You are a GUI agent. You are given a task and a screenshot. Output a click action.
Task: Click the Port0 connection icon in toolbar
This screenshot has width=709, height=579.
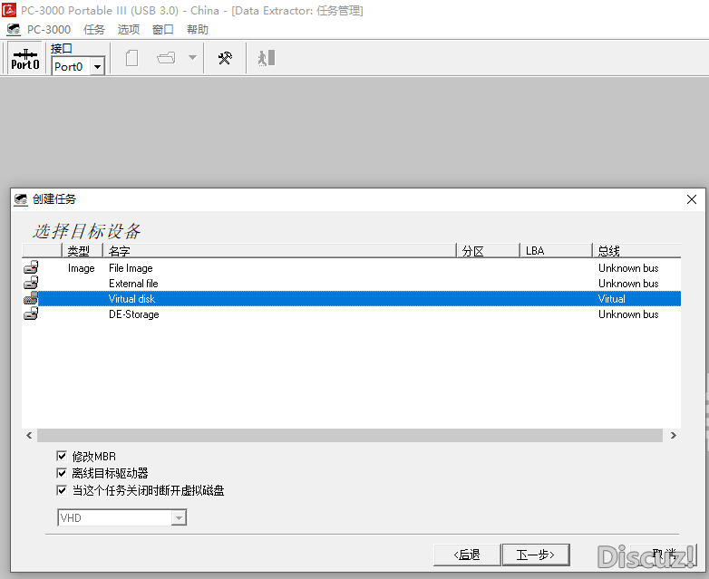click(x=25, y=58)
